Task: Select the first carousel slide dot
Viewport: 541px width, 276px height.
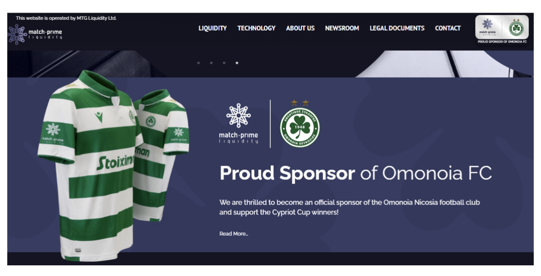Action: [198, 63]
